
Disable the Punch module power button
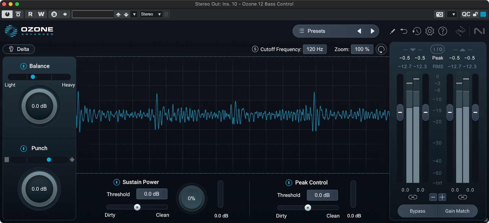click(x=24, y=148)
